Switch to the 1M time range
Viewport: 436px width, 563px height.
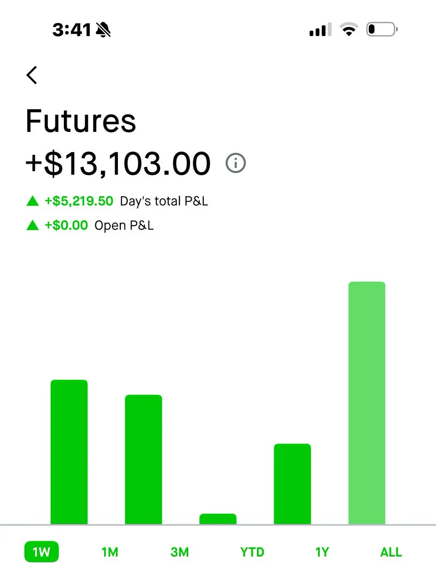point(110,552)
